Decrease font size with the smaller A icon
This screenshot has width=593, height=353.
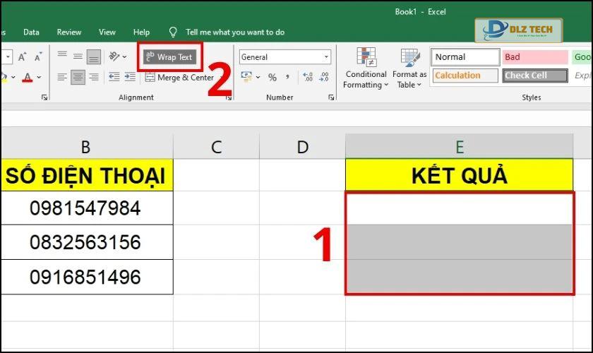point(38,57)
